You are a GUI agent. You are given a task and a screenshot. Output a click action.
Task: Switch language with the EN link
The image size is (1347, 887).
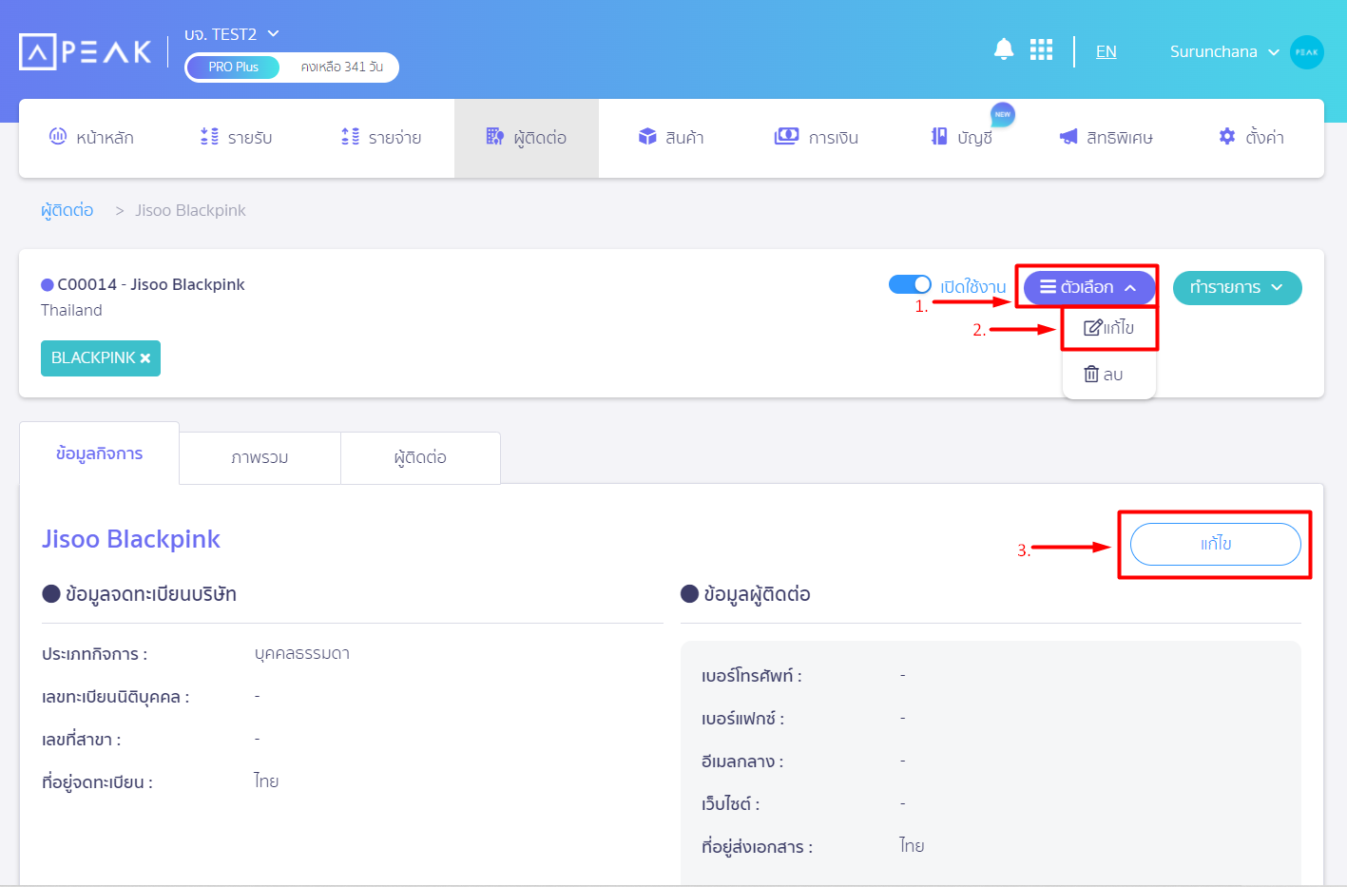point(1106,51)
